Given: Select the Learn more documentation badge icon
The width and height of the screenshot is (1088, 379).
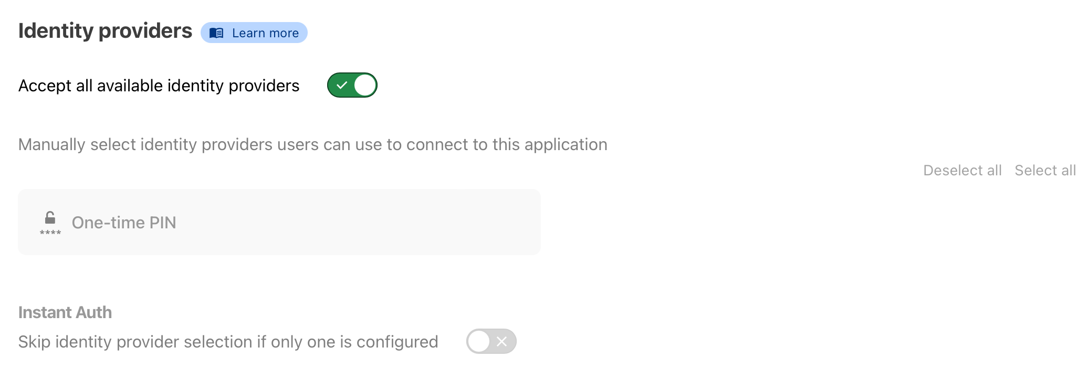Looking at the screenshot, I should click(x=217, y=33).
